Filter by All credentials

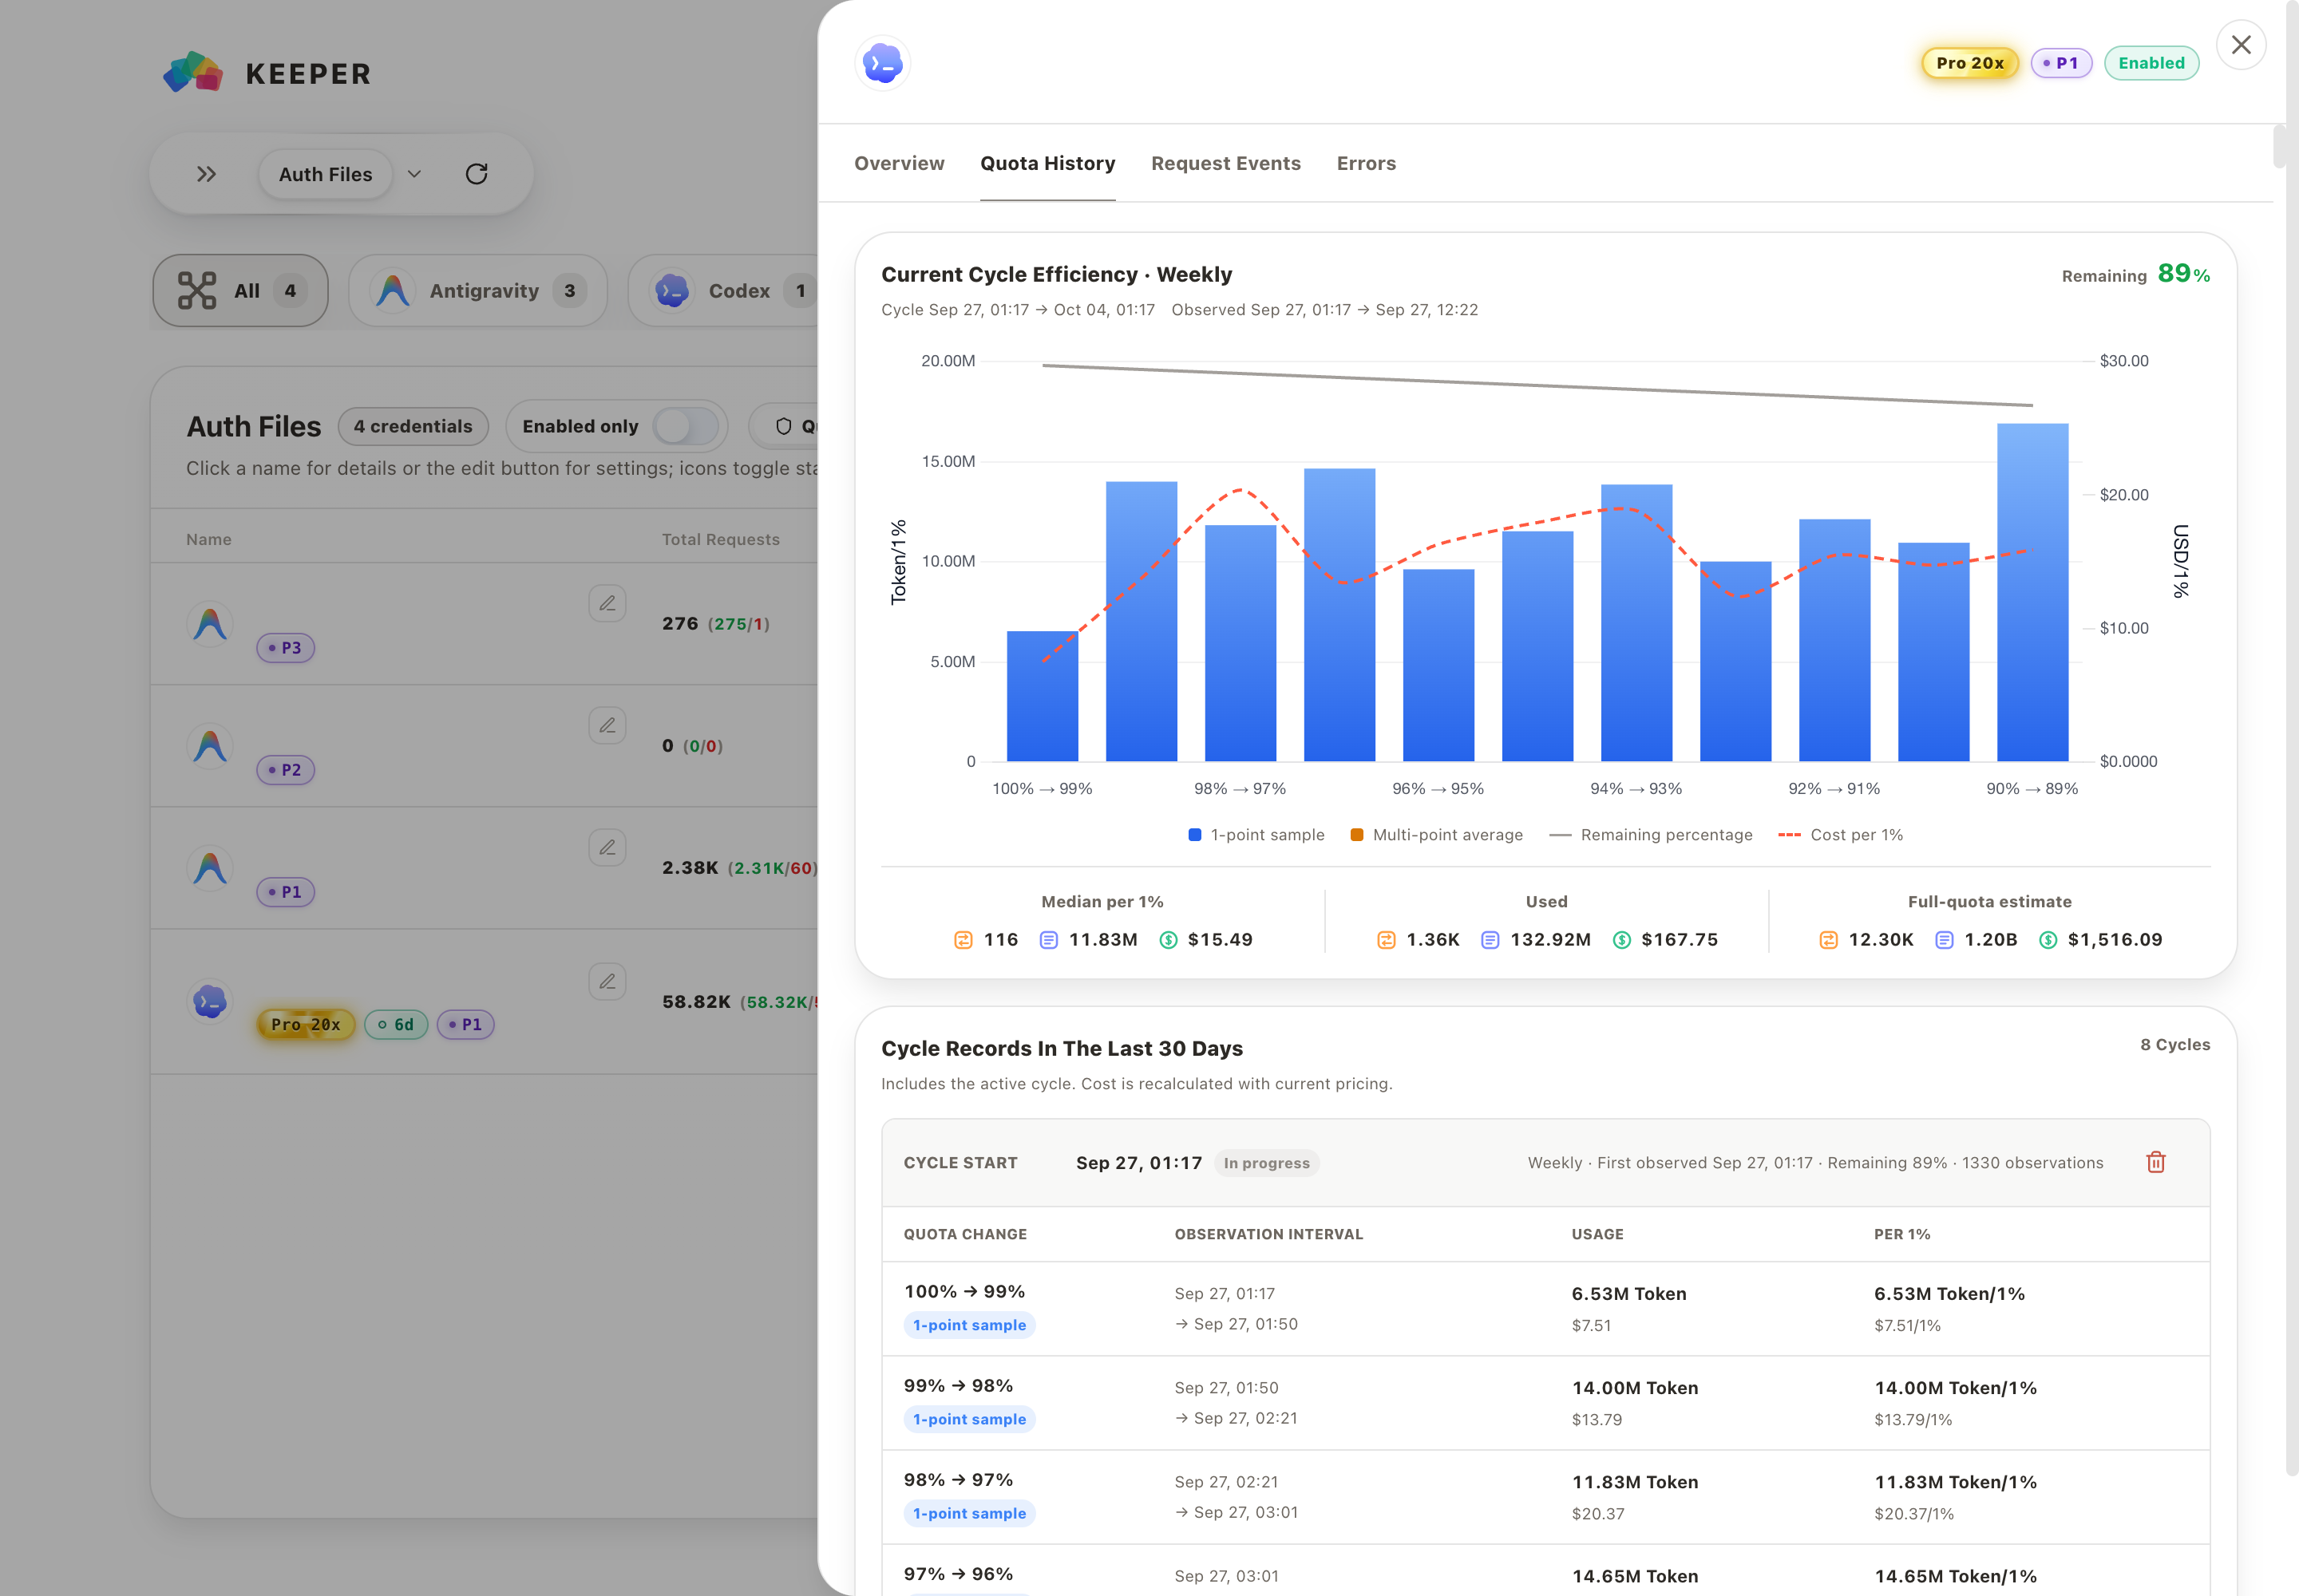pyautogui.click(x=240, y=291)
